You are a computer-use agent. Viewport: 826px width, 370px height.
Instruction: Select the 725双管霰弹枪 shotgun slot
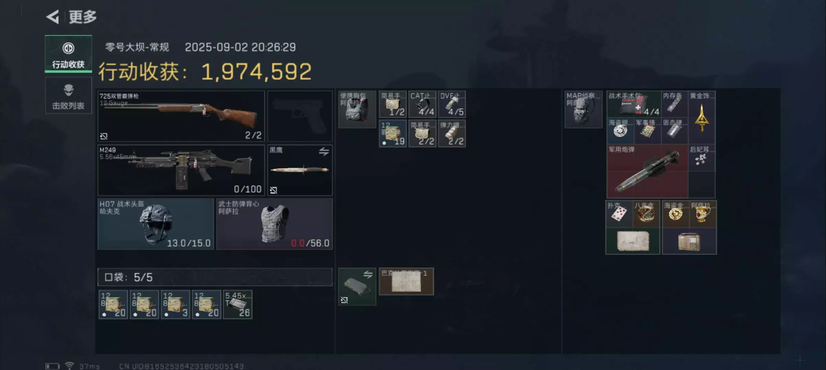(x=181, y=116)
